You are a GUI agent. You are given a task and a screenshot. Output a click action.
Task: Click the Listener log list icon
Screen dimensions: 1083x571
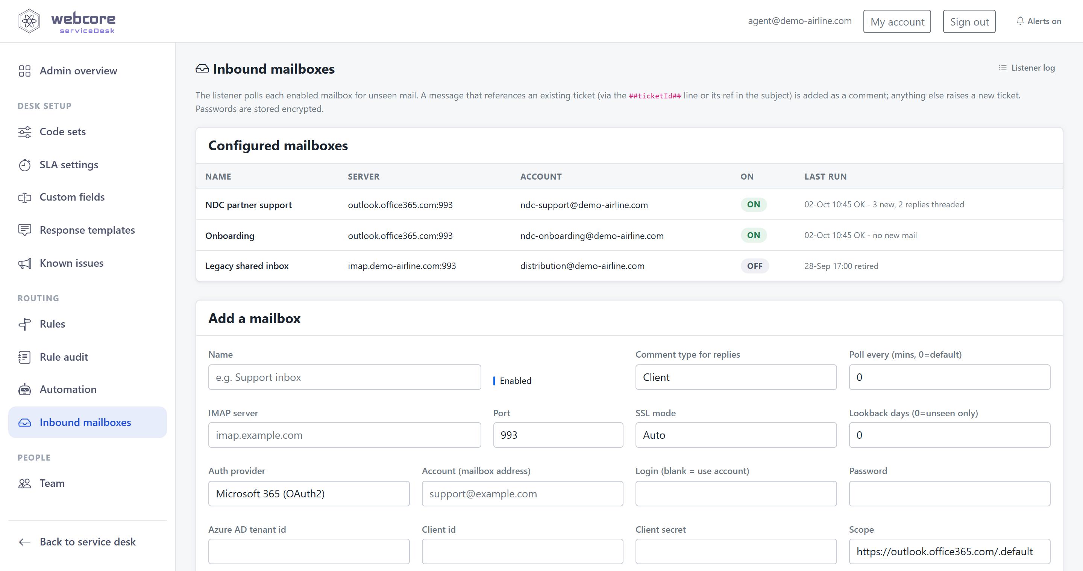click(1003, 68)
